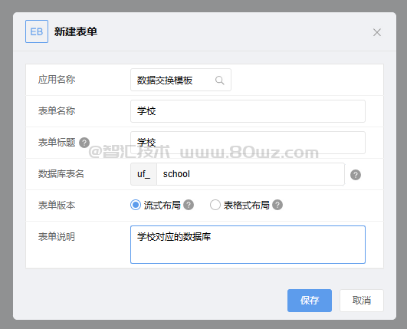407x329 pixels.
Task: Click the uf_ prefix label
Action: pos(143,174)
